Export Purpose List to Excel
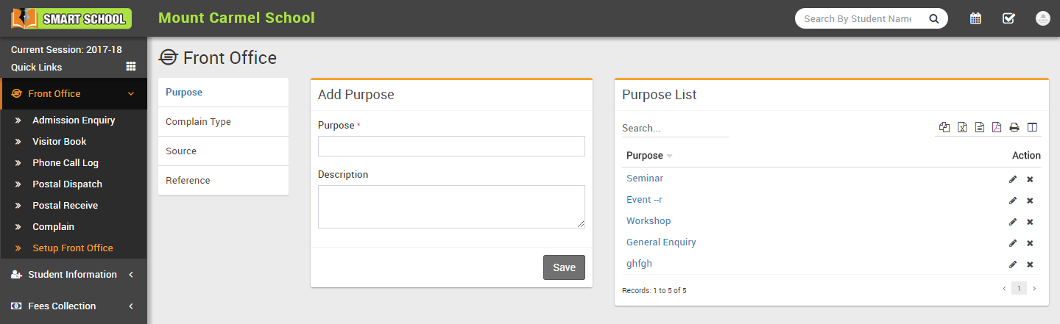1060x324 pixels. point(962,127)
